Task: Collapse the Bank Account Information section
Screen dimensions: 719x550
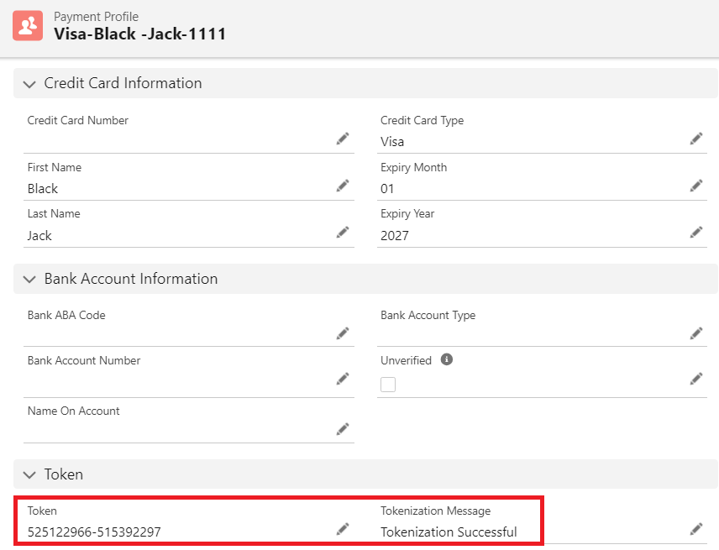Action: [30, 279]
